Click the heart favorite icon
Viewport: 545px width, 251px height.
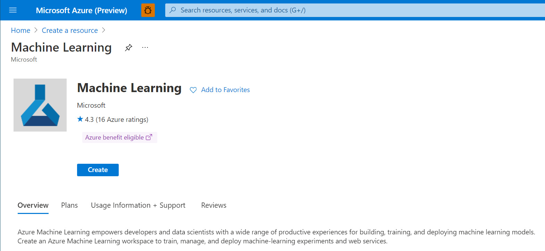click(193, 90)
